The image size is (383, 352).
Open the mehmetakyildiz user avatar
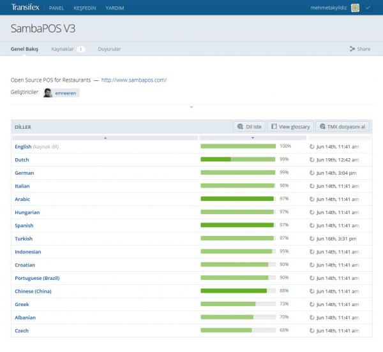tap(355, 8)
